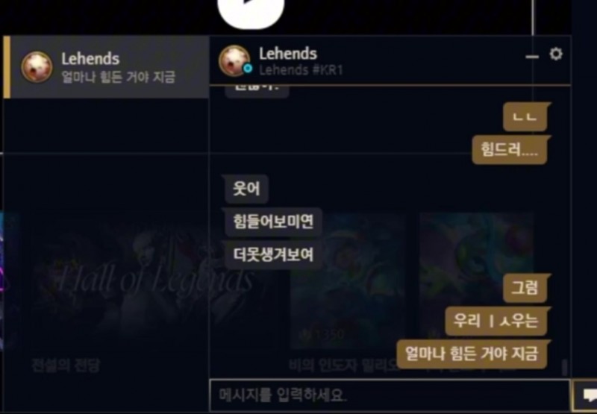The image size is (597, 414).
Task: Click the '웃어' received message bubble
Action: 246,189
